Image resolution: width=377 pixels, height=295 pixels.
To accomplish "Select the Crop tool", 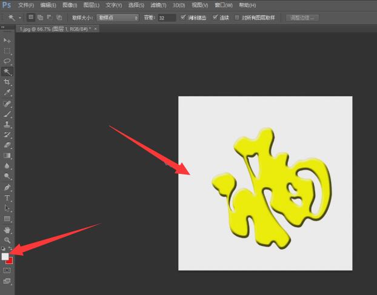I will click(x=7, y=82).
